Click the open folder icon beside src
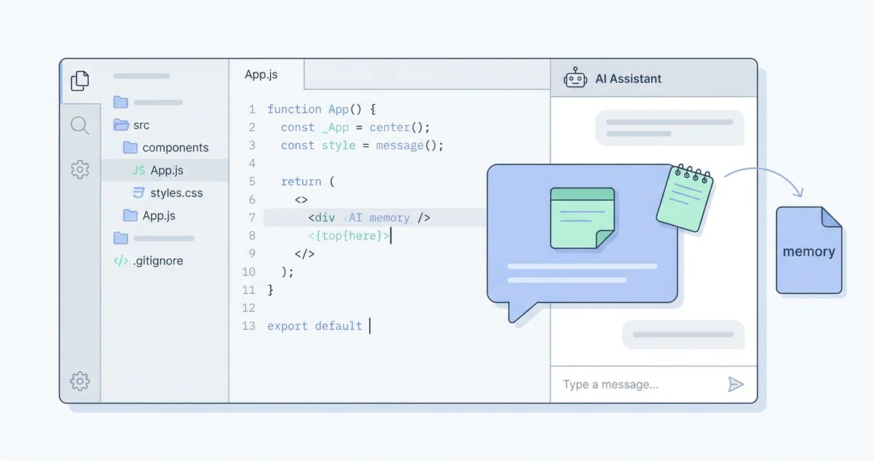The image size is (874, 461). (x=121, y=125)
